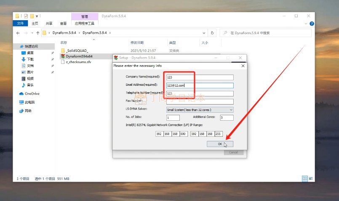The width and height of the screenshot is (339, 201).
Task: Open 视频 in navigation pane
Action: point(30,79)
